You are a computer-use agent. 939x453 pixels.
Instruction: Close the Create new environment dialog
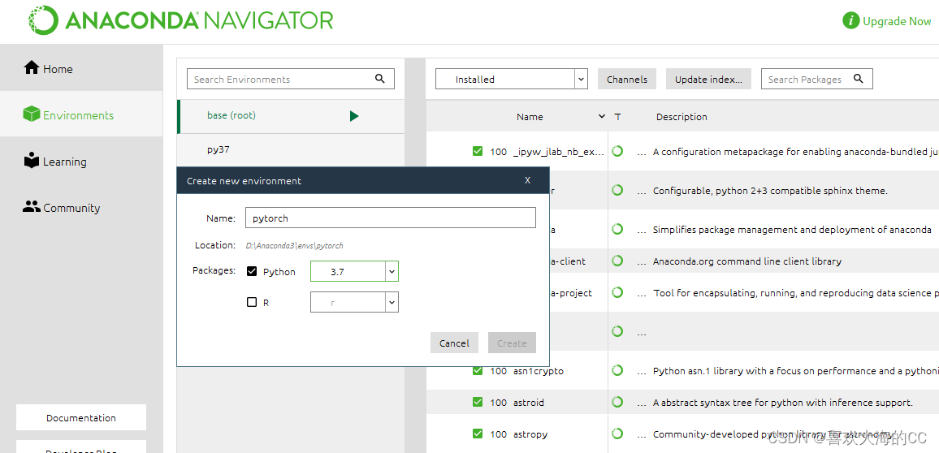point(528,180)
